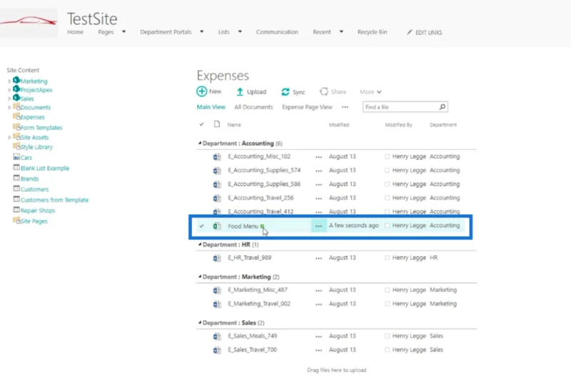Go to Home in top navigation
571x387 pixels.
pos(76,32)
